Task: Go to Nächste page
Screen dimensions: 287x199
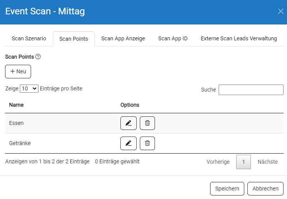Action: coord(268,162)
